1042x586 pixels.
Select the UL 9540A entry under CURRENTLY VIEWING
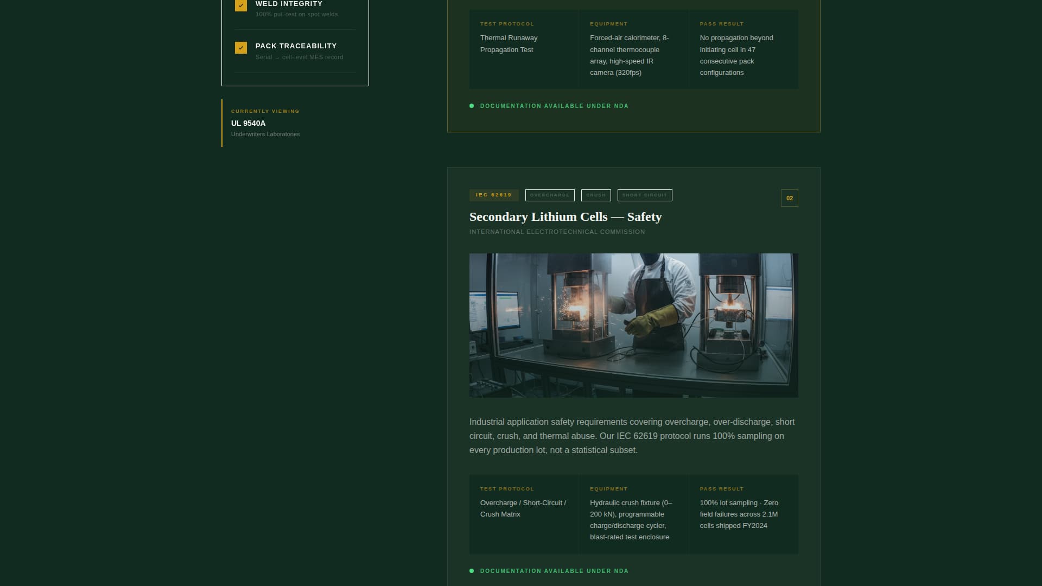[247, 123]
